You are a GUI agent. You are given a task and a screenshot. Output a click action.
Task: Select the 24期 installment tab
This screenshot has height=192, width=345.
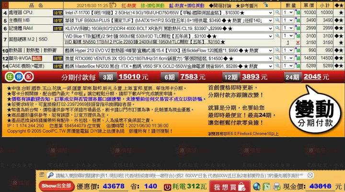pos(292,77)
